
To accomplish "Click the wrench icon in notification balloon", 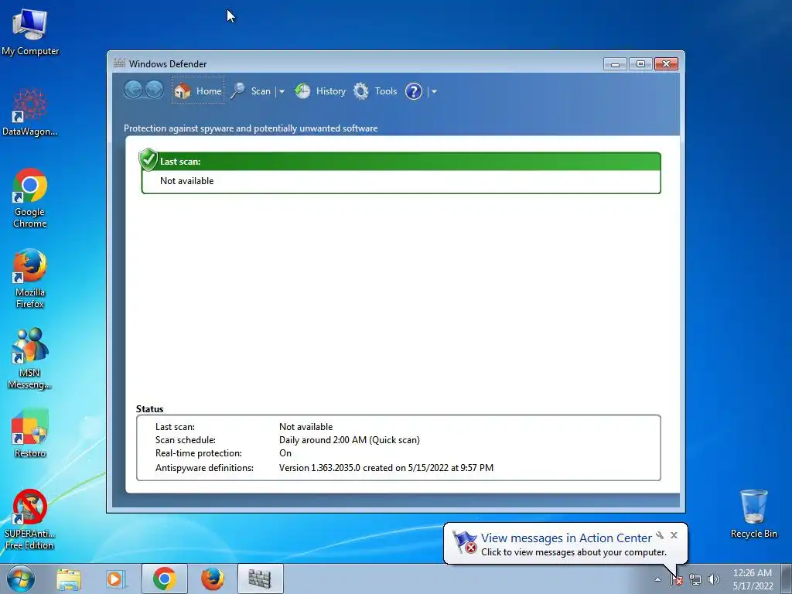I will 660,535.
